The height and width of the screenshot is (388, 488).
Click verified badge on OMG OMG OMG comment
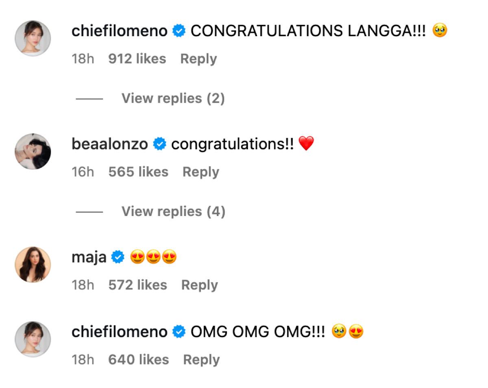pyautogui.click(x=179, y=332)
